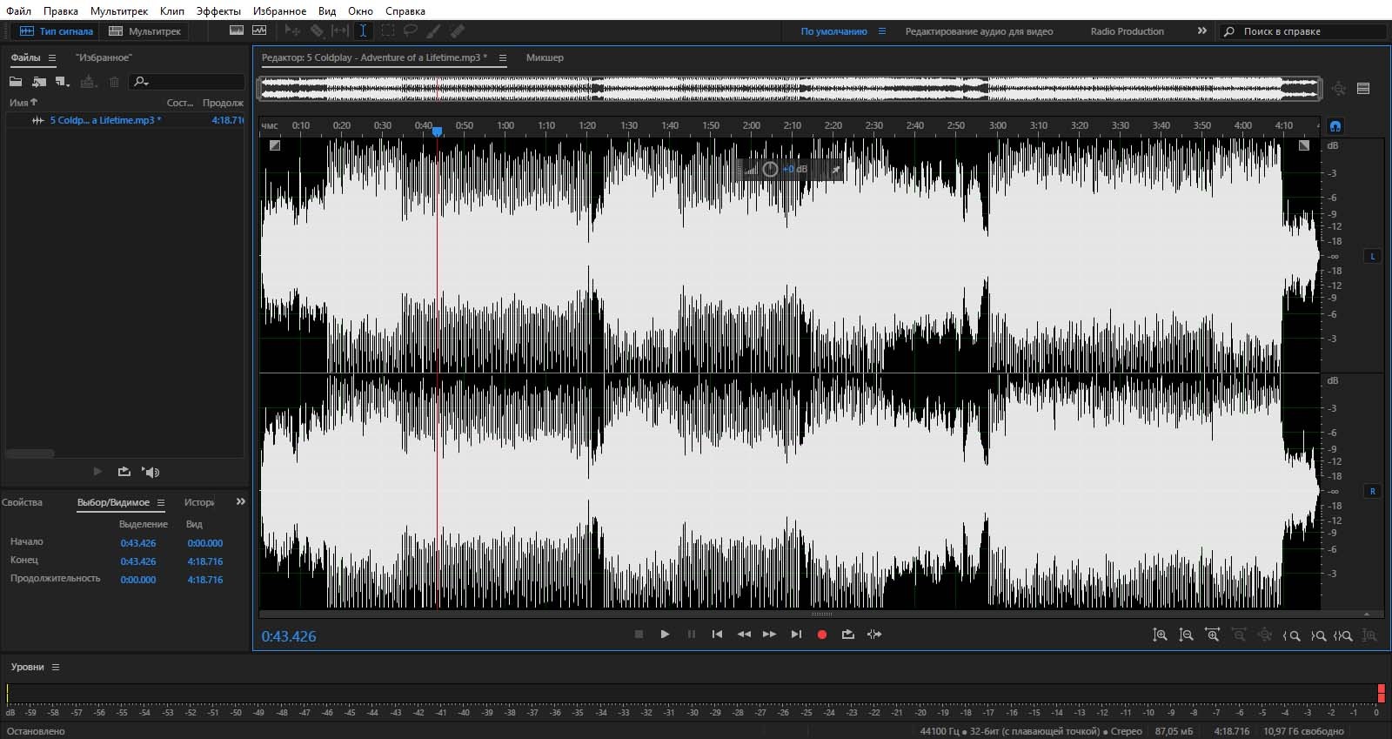Click the trash icon in Файлы panel
The width and height of the screenshot is (1392, 739).
(114, 82)
